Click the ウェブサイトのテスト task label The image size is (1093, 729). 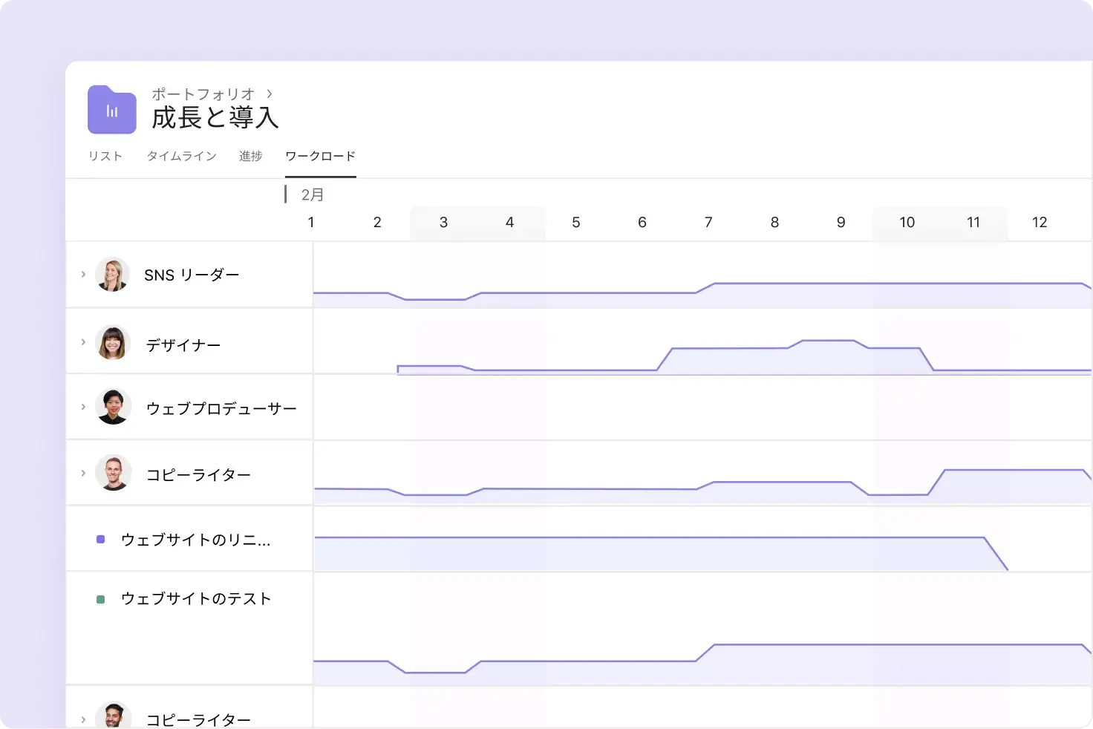[x=196, y=598]
